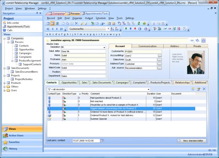Click the contact photo thumbnail
This screenshot has width=219, height=158.
coord(197,62)
